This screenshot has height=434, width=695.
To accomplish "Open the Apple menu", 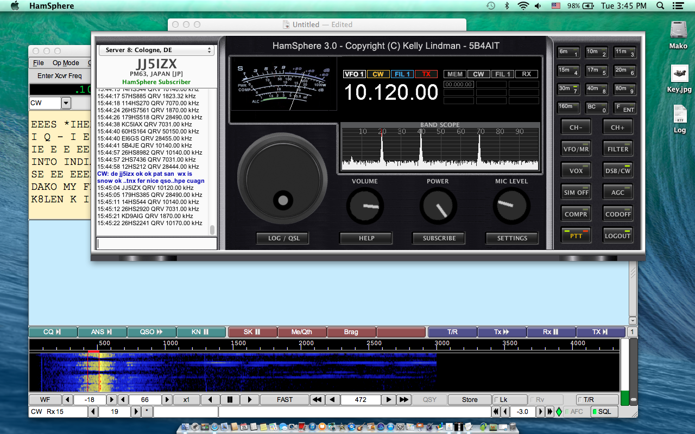I will [15, 6].
